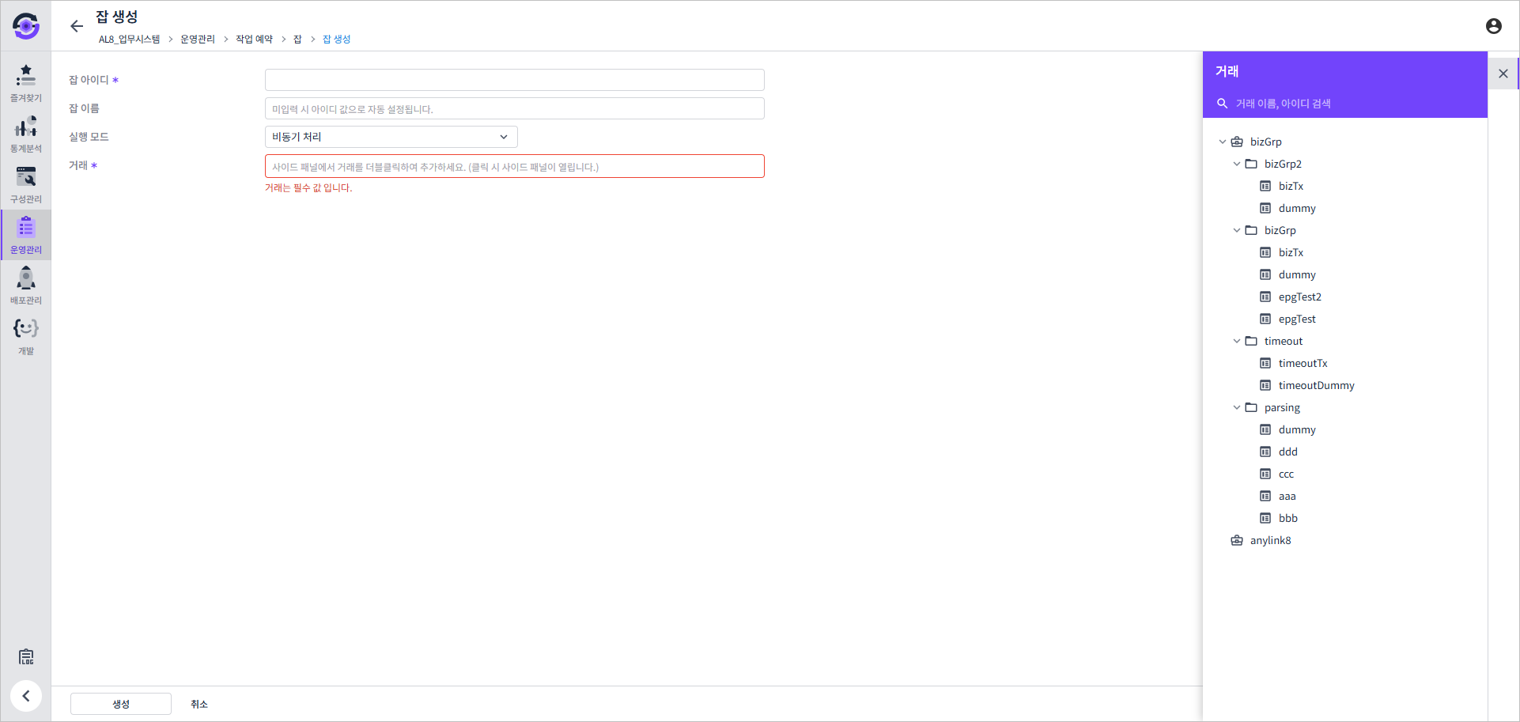1520x722 pixels.
Task: Select ccc tree item
Action: click(1286, 474)
